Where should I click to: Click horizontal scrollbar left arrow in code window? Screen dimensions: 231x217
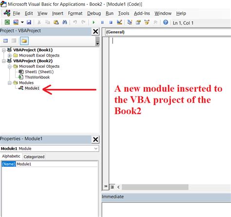click(118, 187)
